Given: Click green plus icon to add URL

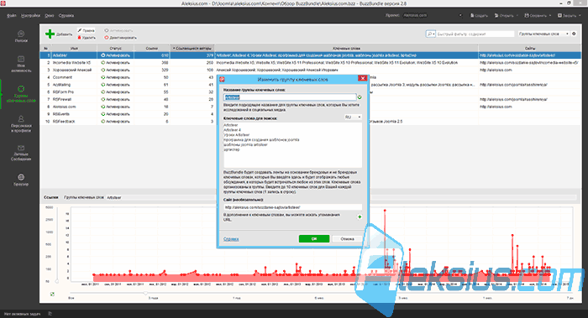Looking at the screenshot, I should click(x=360, y=216).
